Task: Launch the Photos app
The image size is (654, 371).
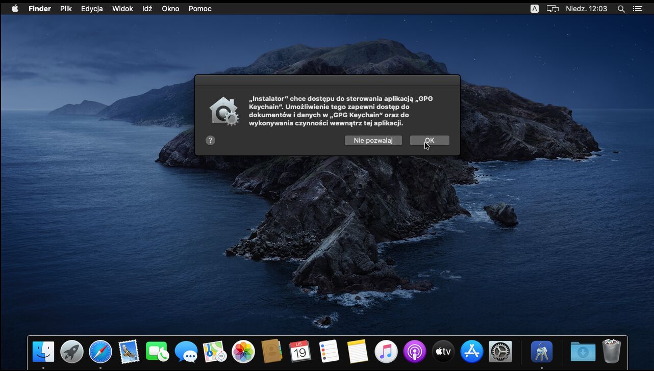Action: click(243, 351)
